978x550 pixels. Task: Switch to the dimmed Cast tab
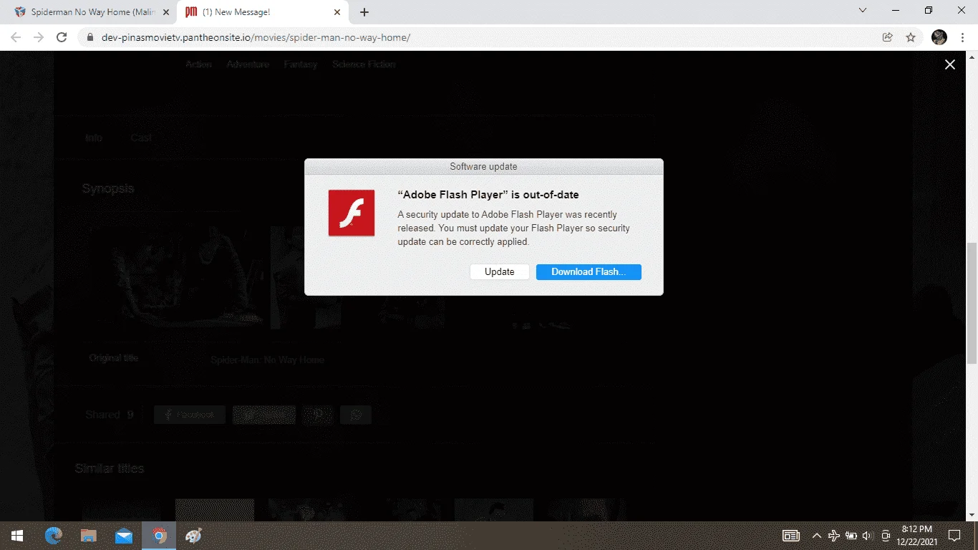141,138
